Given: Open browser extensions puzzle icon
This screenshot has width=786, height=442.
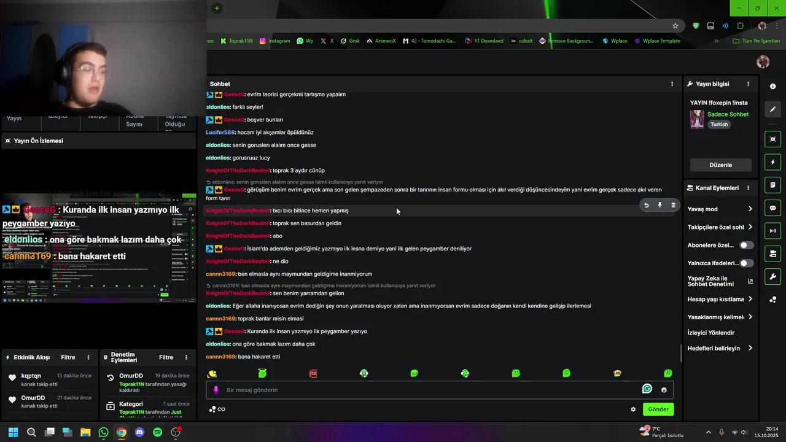Looking at the screenshot, I should coord(740,26).
